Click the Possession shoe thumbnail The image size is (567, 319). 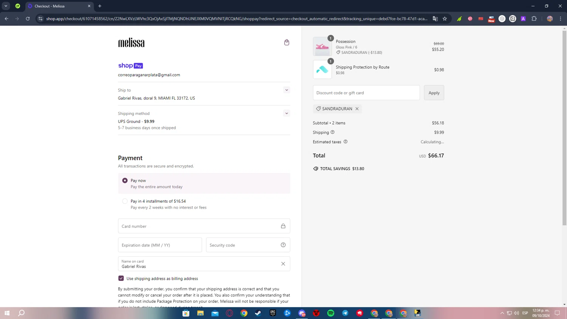coord(322,46)
